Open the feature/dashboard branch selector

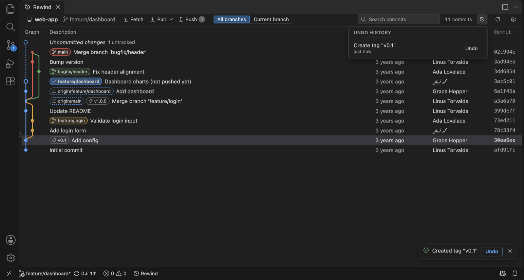89,19
